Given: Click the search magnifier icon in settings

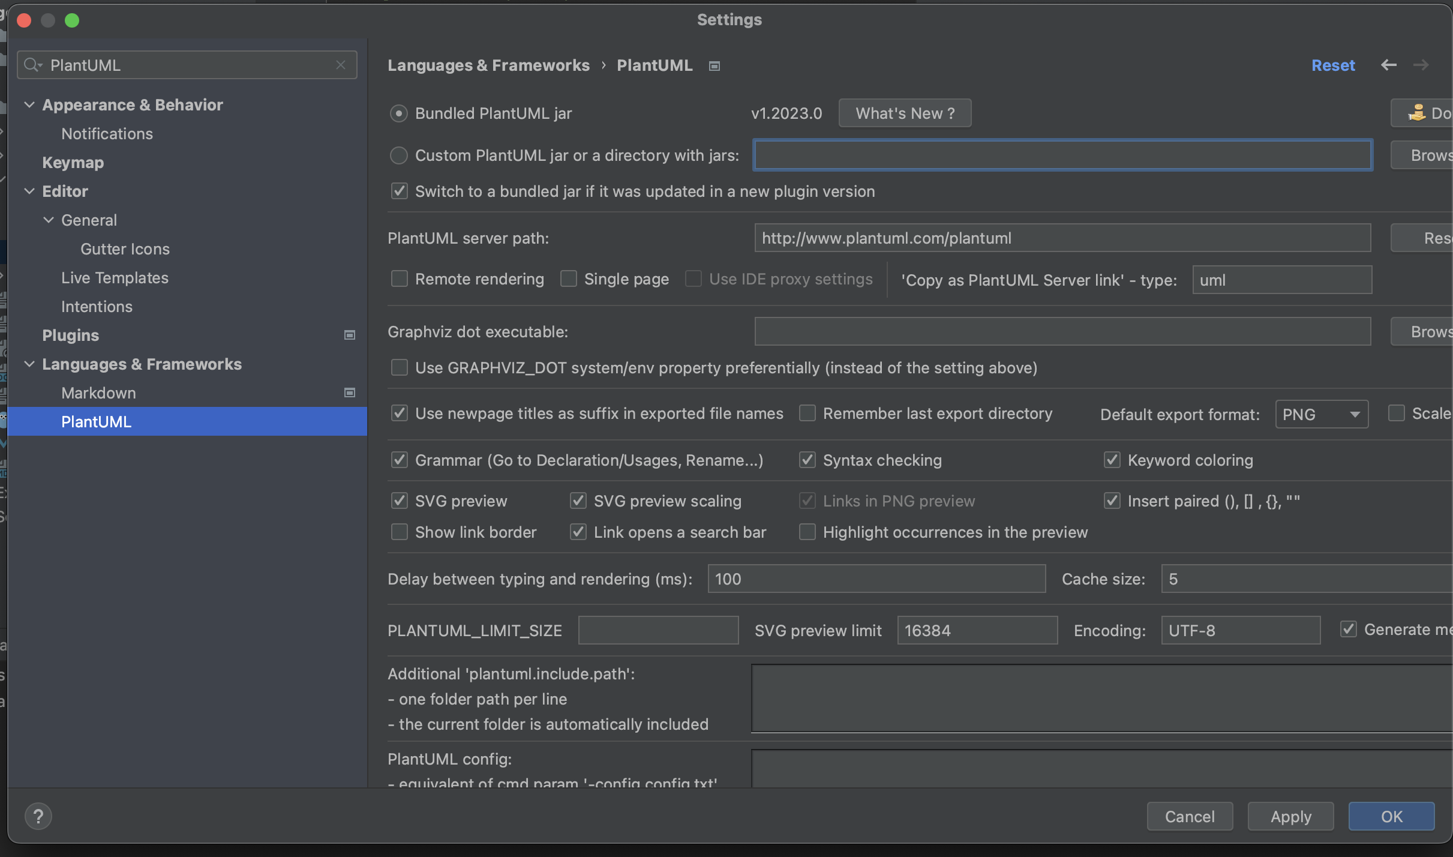Looking at the screenshot, I should click(32, 65).
